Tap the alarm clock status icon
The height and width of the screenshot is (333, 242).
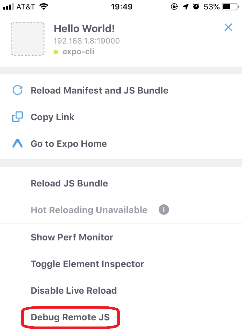196,7
